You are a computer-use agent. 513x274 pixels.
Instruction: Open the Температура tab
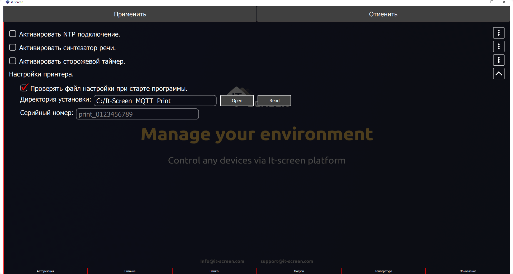point(383,271)
